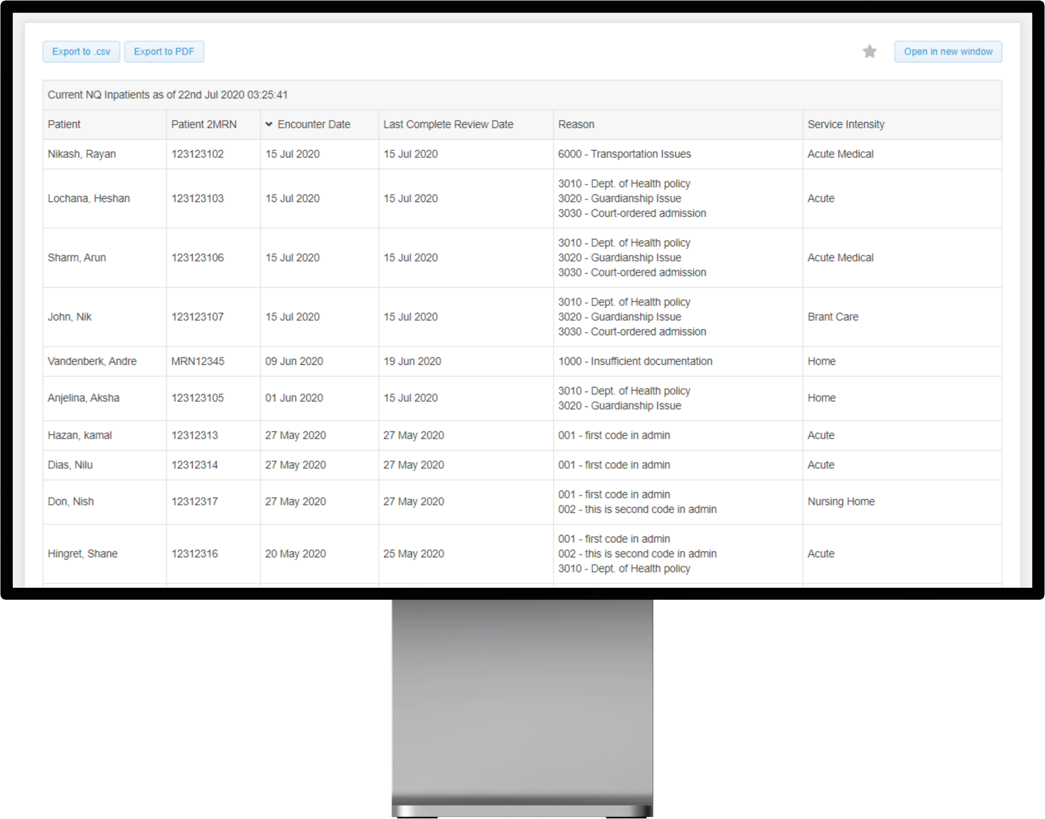The width and height of the screenshot is (1045, 819).
Task: Select Nursing Home service intensity cell
Action: pos(841,502)
